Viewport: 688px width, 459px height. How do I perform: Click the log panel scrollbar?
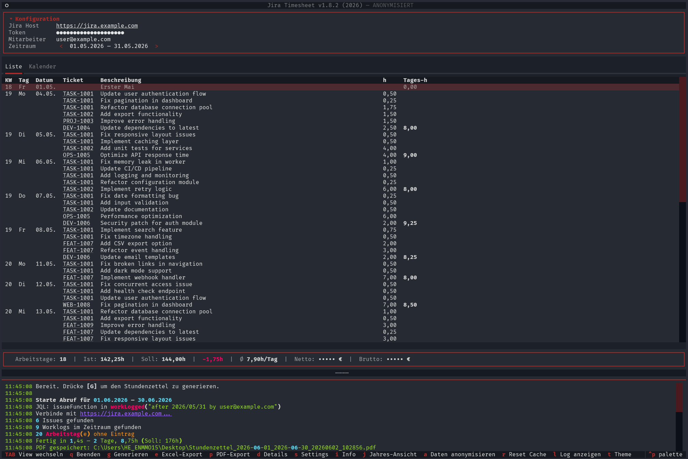click(679, 417)
